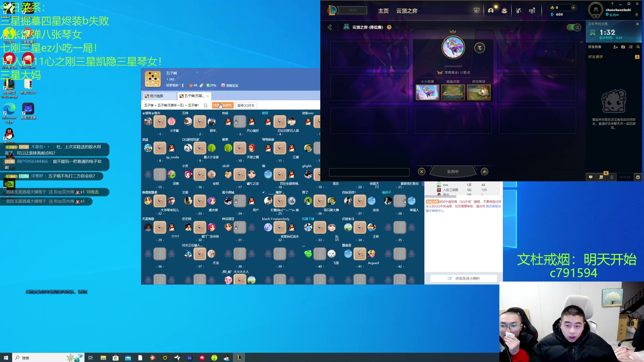Viewport: 644px width, 362px height.
Task: Select the 进攻特效 boom effect thumbnail
Action: point(479,93)
